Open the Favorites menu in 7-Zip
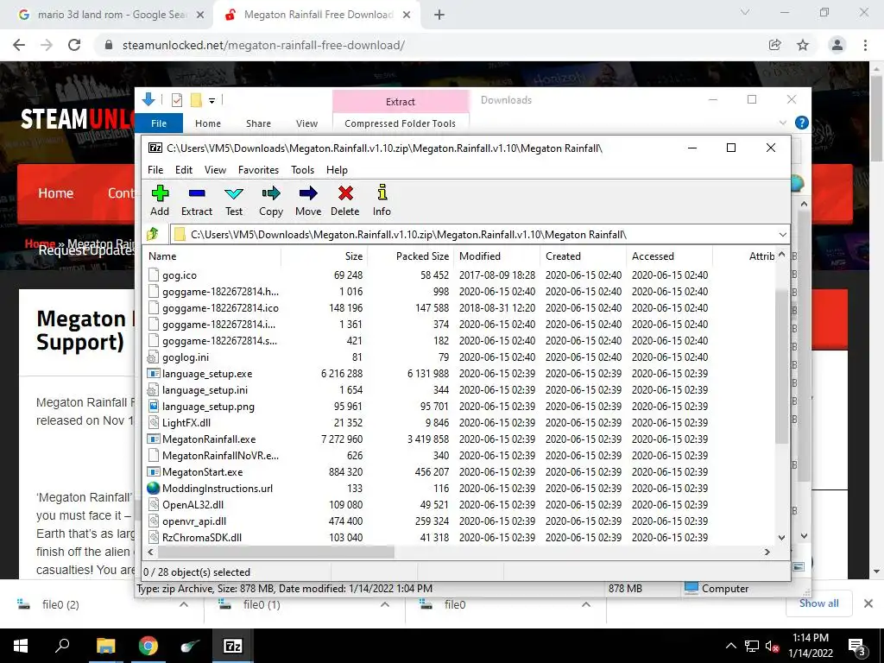 [x=258, y=170]
